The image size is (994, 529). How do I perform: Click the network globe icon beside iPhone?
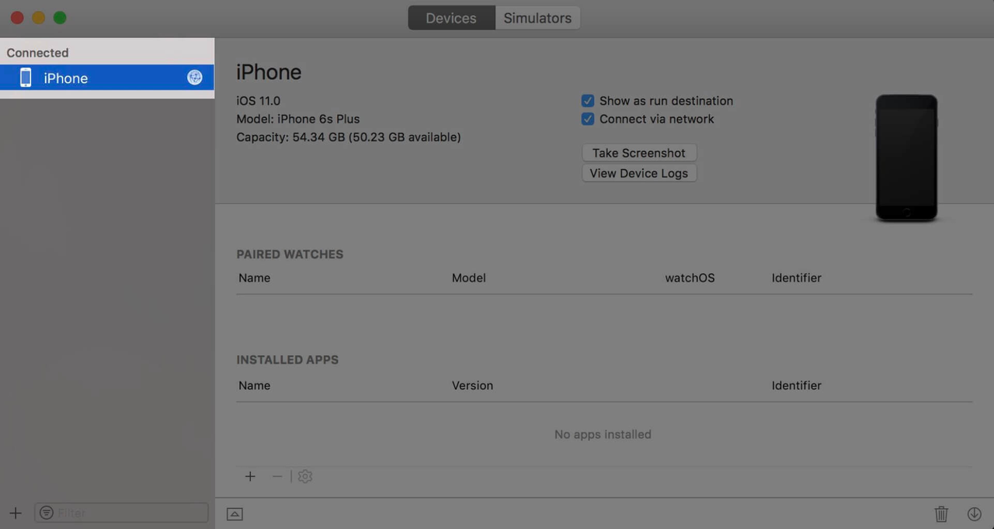coord(195,78)
